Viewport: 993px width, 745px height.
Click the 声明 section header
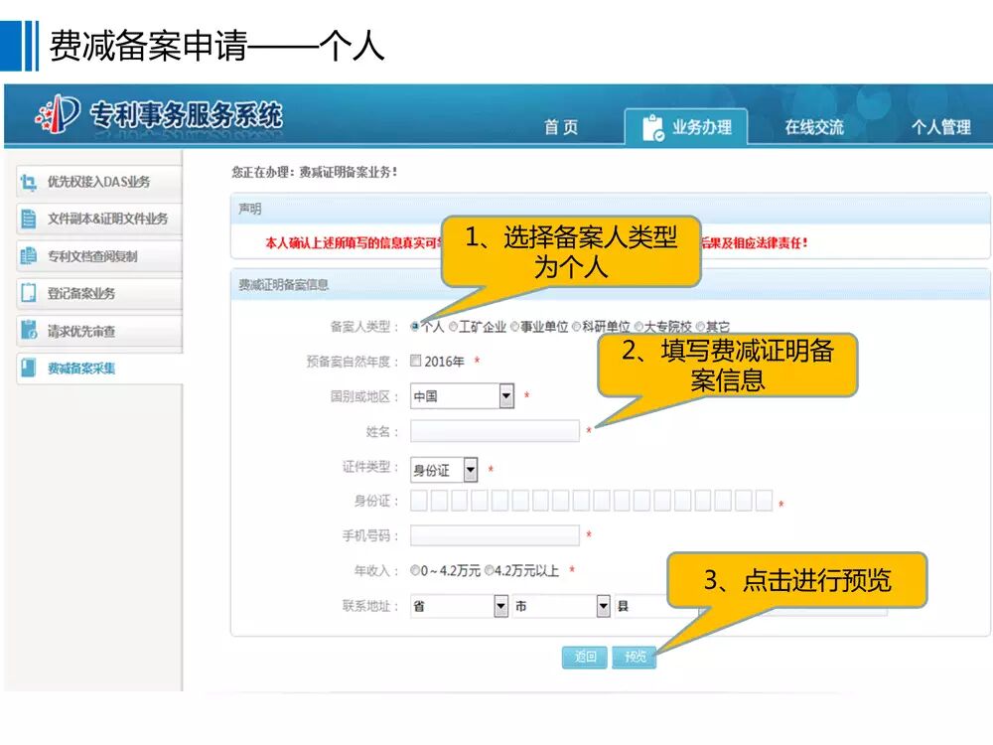611,209
